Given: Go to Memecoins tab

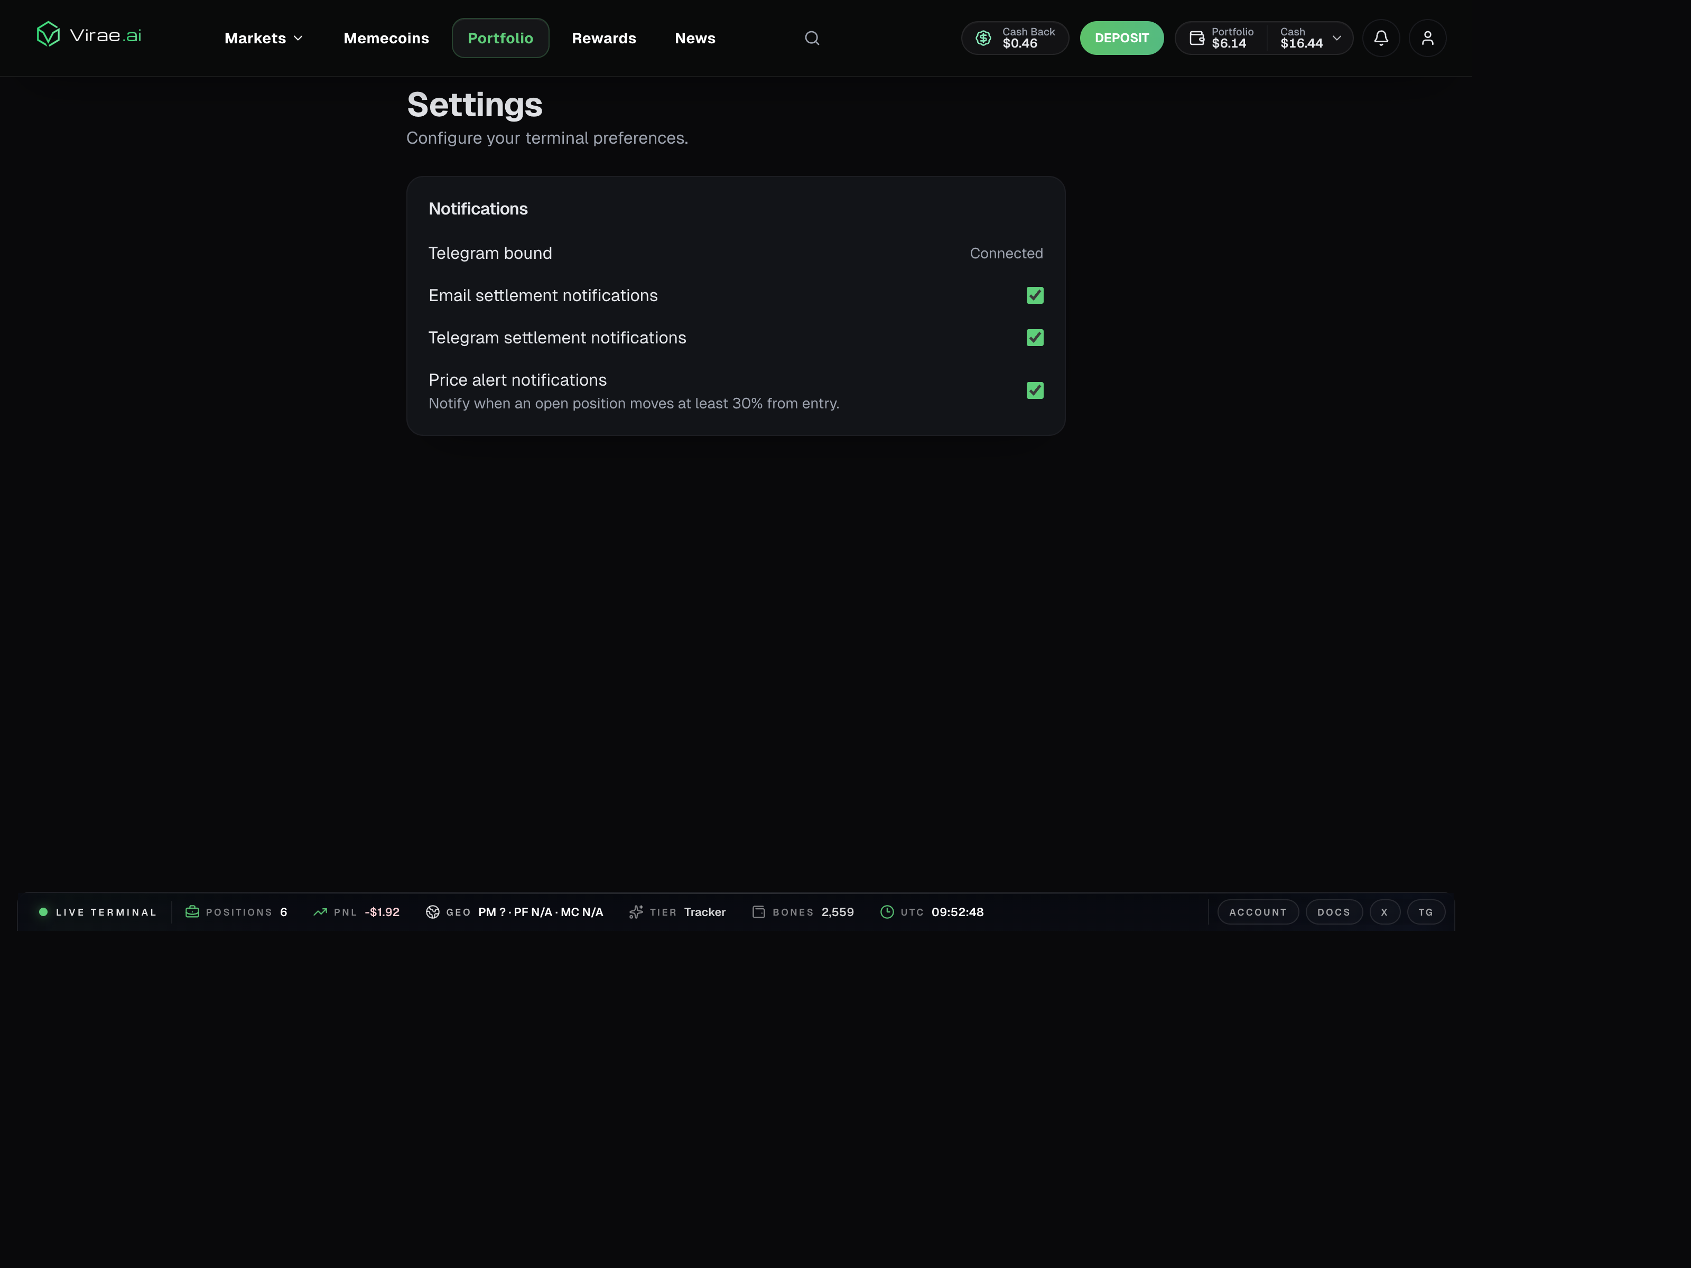Looking at the screenshot, I should [386, 38].
